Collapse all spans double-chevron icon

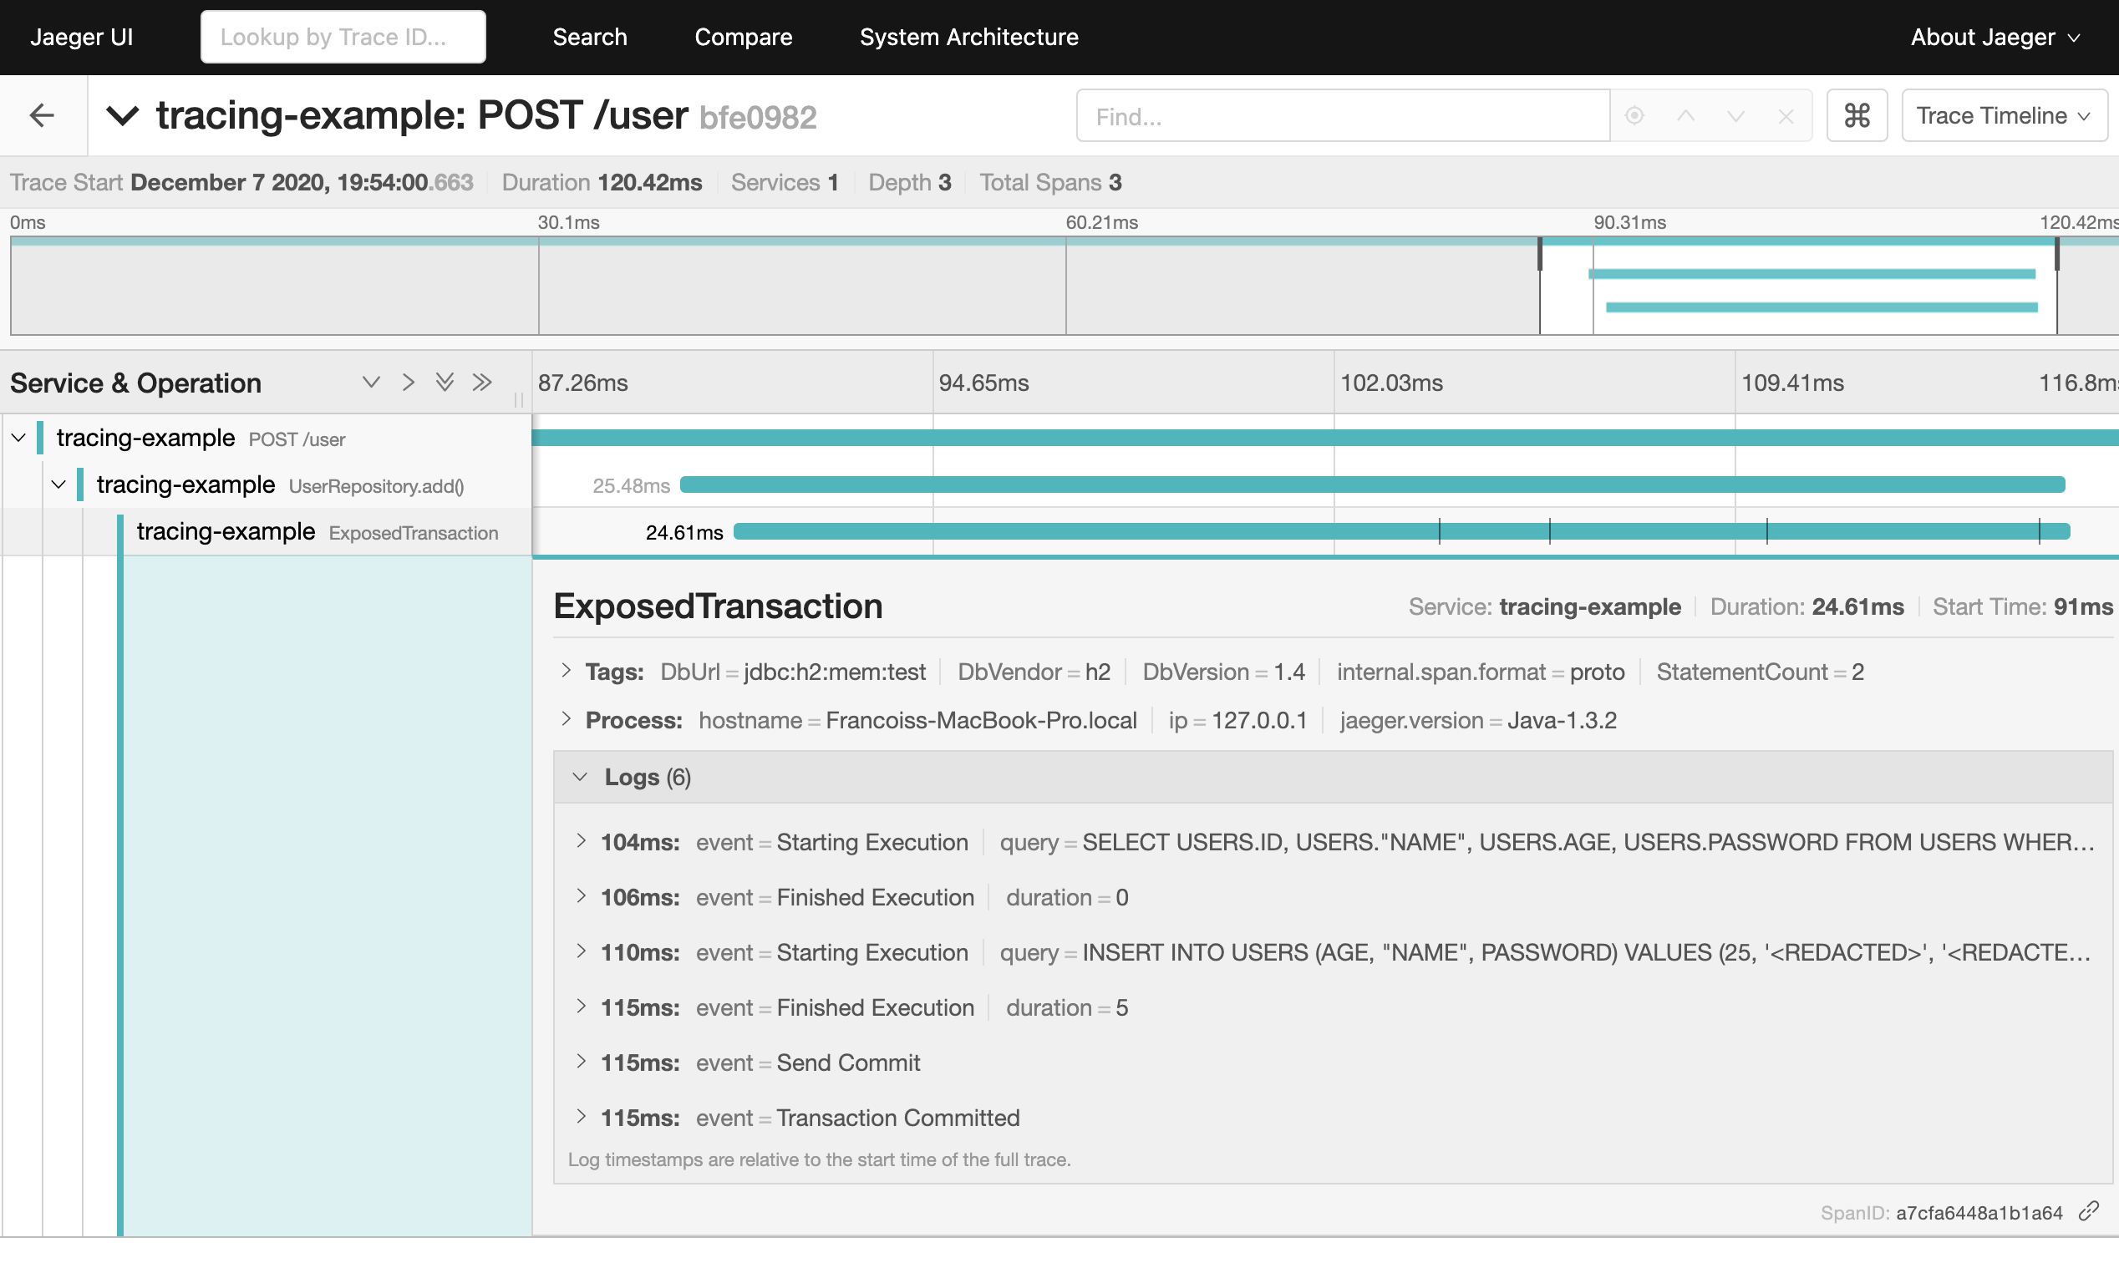pyautogui.click(x=483, y=382)
